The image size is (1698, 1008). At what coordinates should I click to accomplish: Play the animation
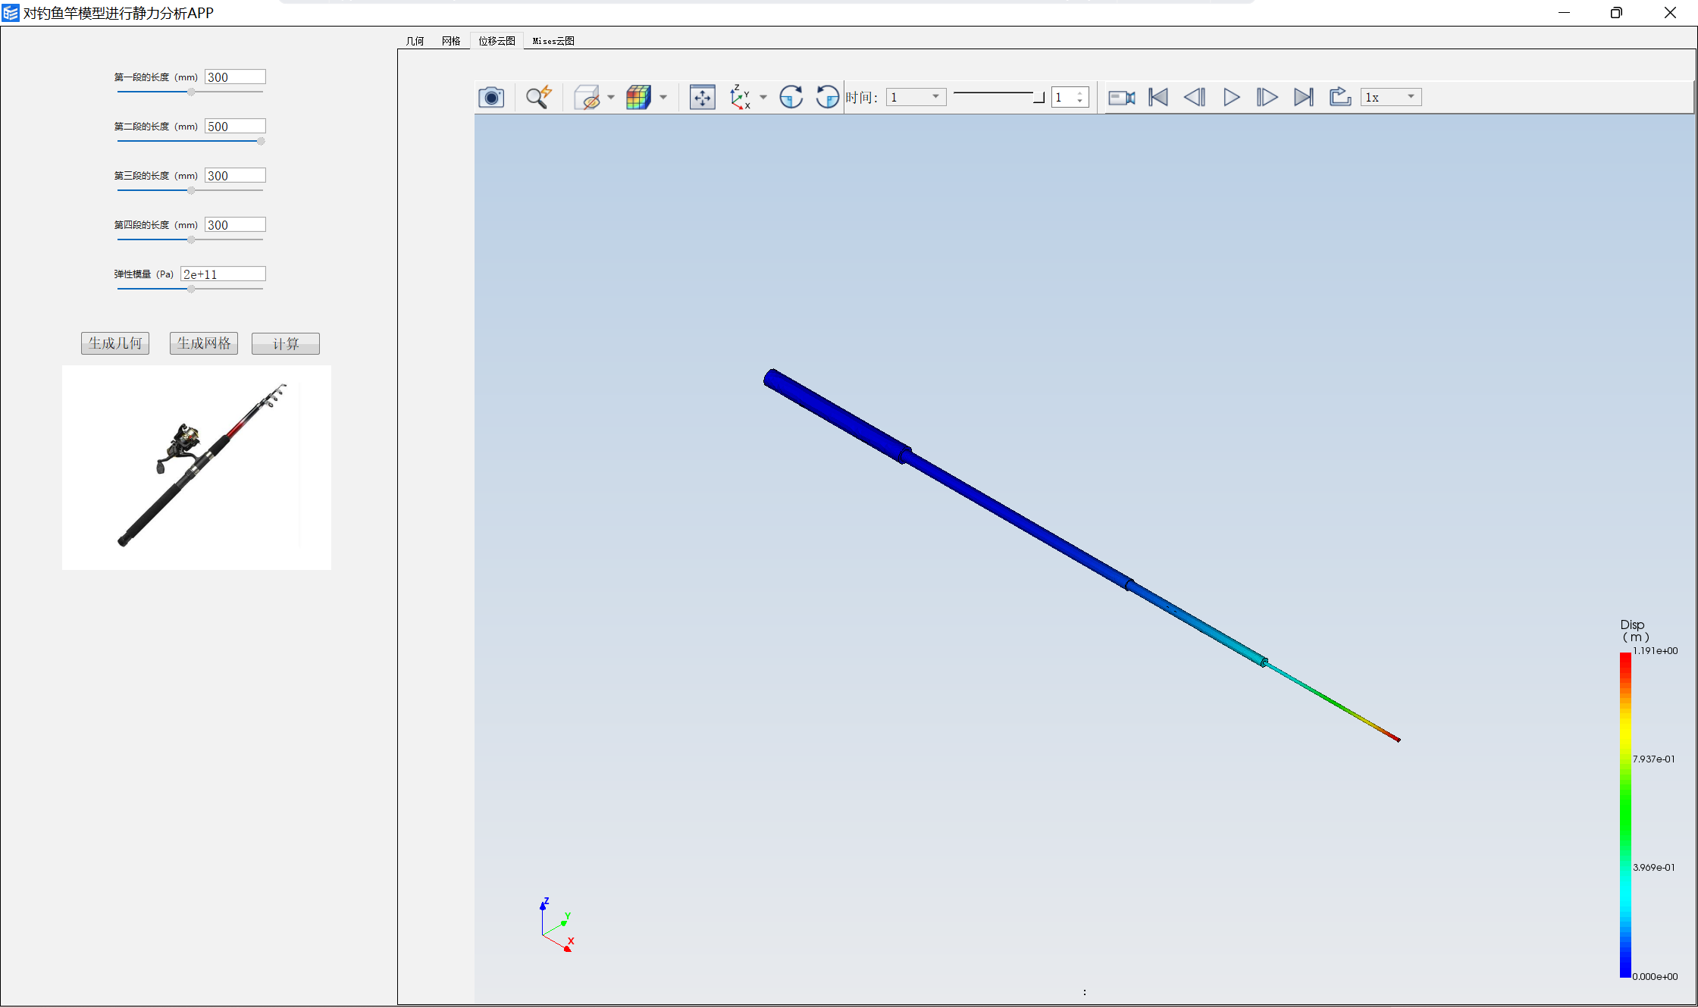[1232, 97]
